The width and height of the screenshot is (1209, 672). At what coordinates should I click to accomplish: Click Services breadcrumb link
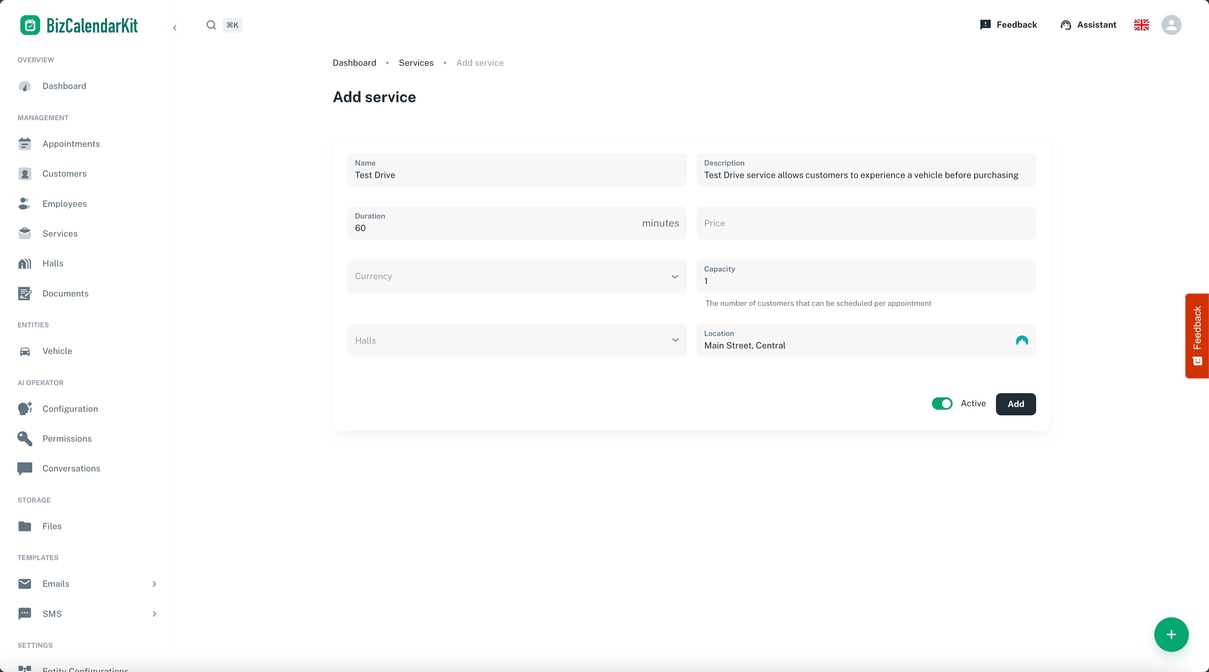tap(416, 63)
